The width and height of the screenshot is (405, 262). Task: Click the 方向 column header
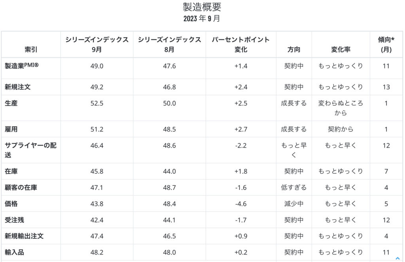tap(294, 49)
